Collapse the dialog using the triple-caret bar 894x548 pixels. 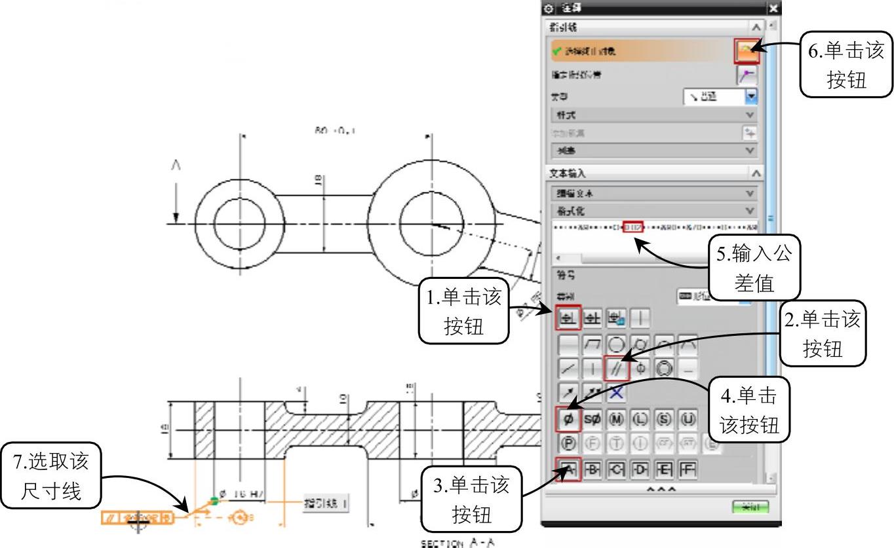coord(661,489)
